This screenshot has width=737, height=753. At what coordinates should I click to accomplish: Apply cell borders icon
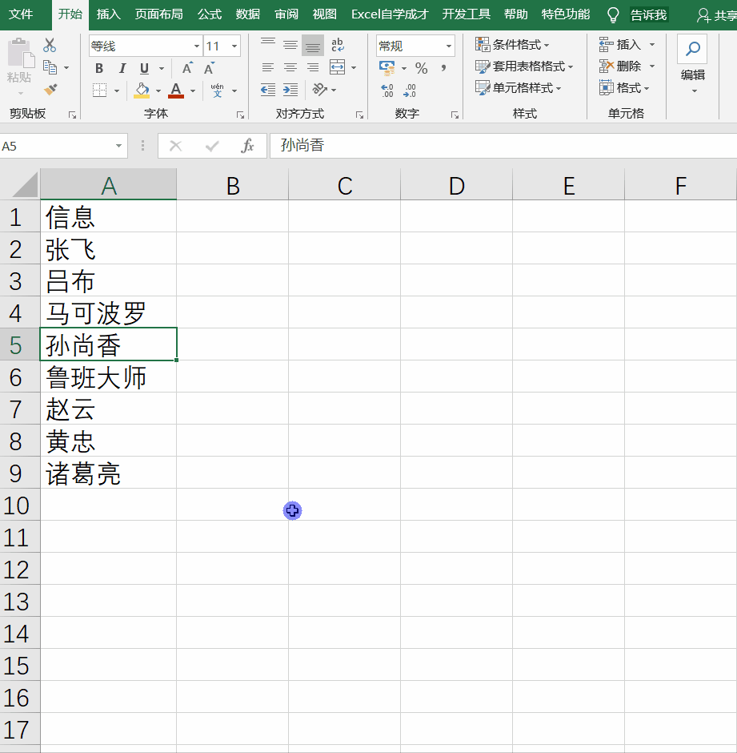[x=99, y=90]
